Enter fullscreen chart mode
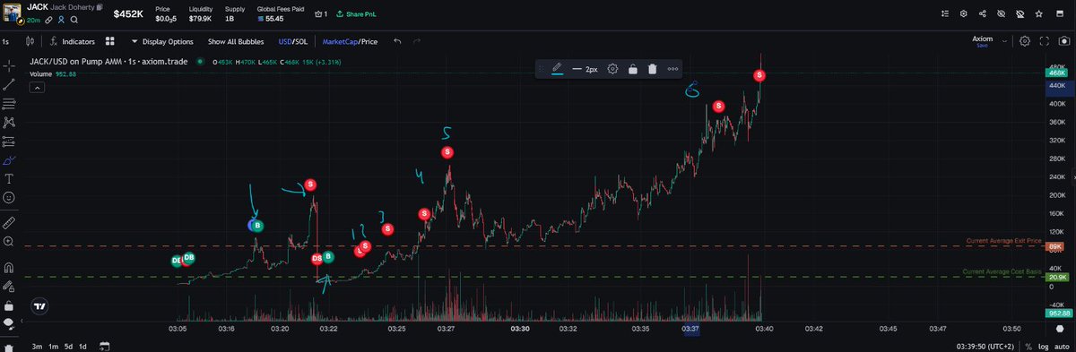 [x=1044, y=41]
